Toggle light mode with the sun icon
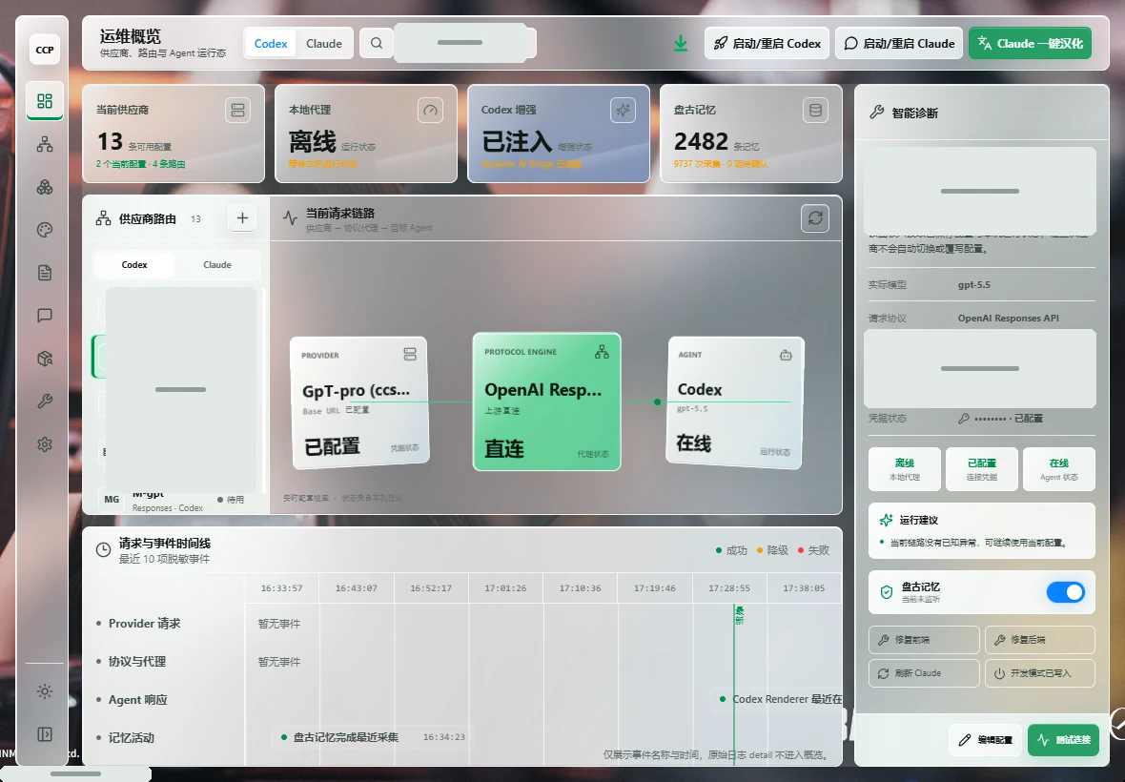 click(45, 691)
